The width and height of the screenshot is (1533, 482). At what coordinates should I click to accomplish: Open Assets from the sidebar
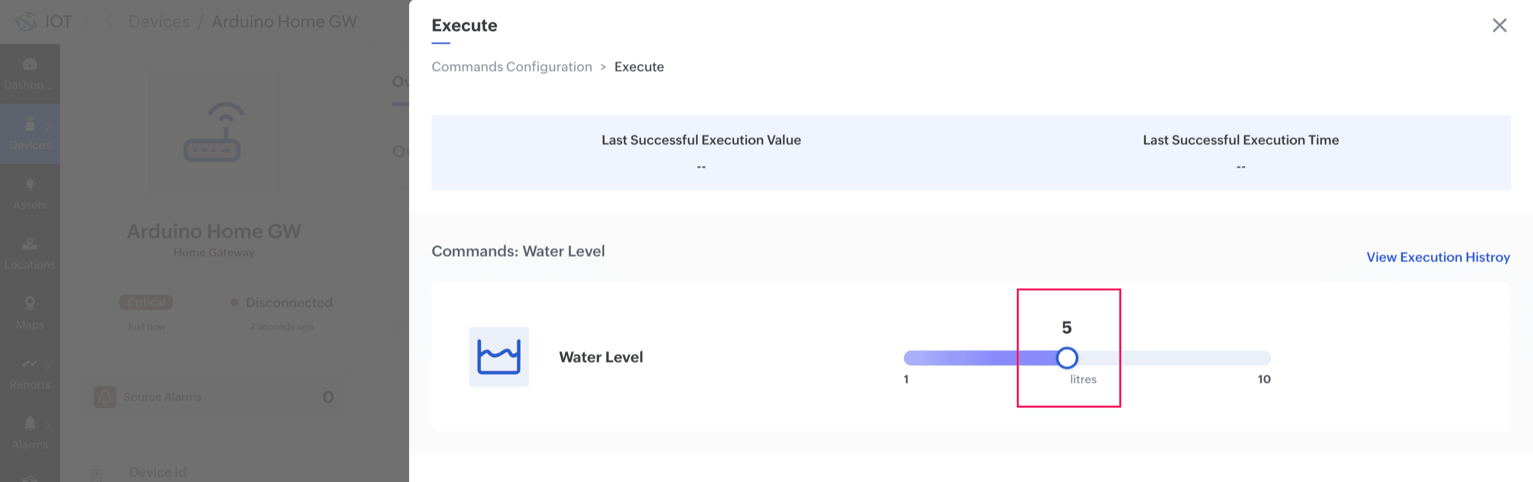[30, 184]
